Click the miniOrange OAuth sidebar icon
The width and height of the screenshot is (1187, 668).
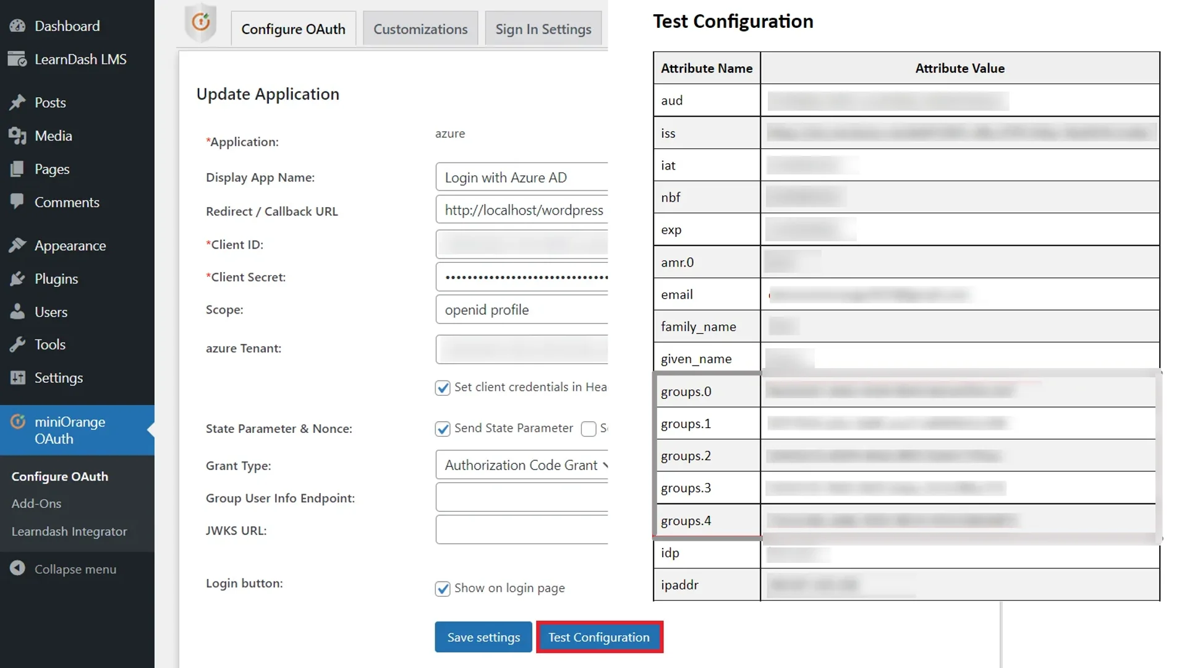click(18, 422)
